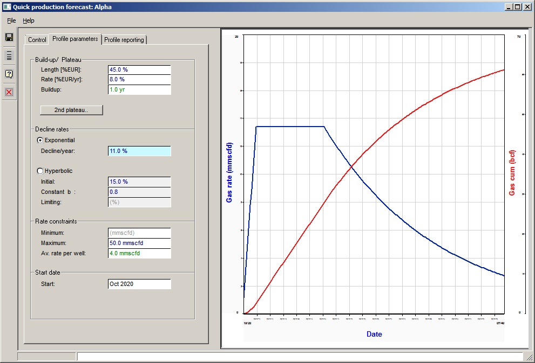This screenshot has width=535, height=363.
Task: Click the list lines icon in sidebar
Action: point(9,55)
